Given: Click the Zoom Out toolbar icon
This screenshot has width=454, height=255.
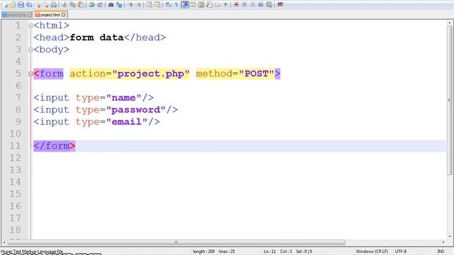Looking at the screenshot, I should pyautogui.click(x=139, y=5).
